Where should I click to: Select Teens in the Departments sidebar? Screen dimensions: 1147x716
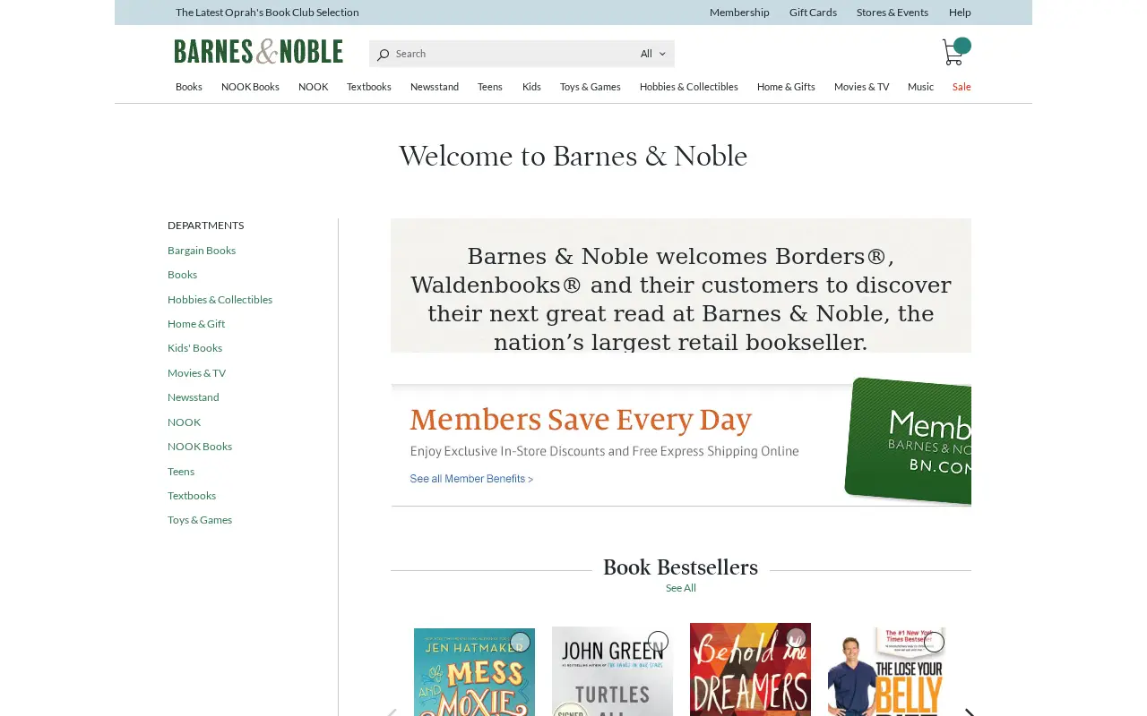(181, 472)
